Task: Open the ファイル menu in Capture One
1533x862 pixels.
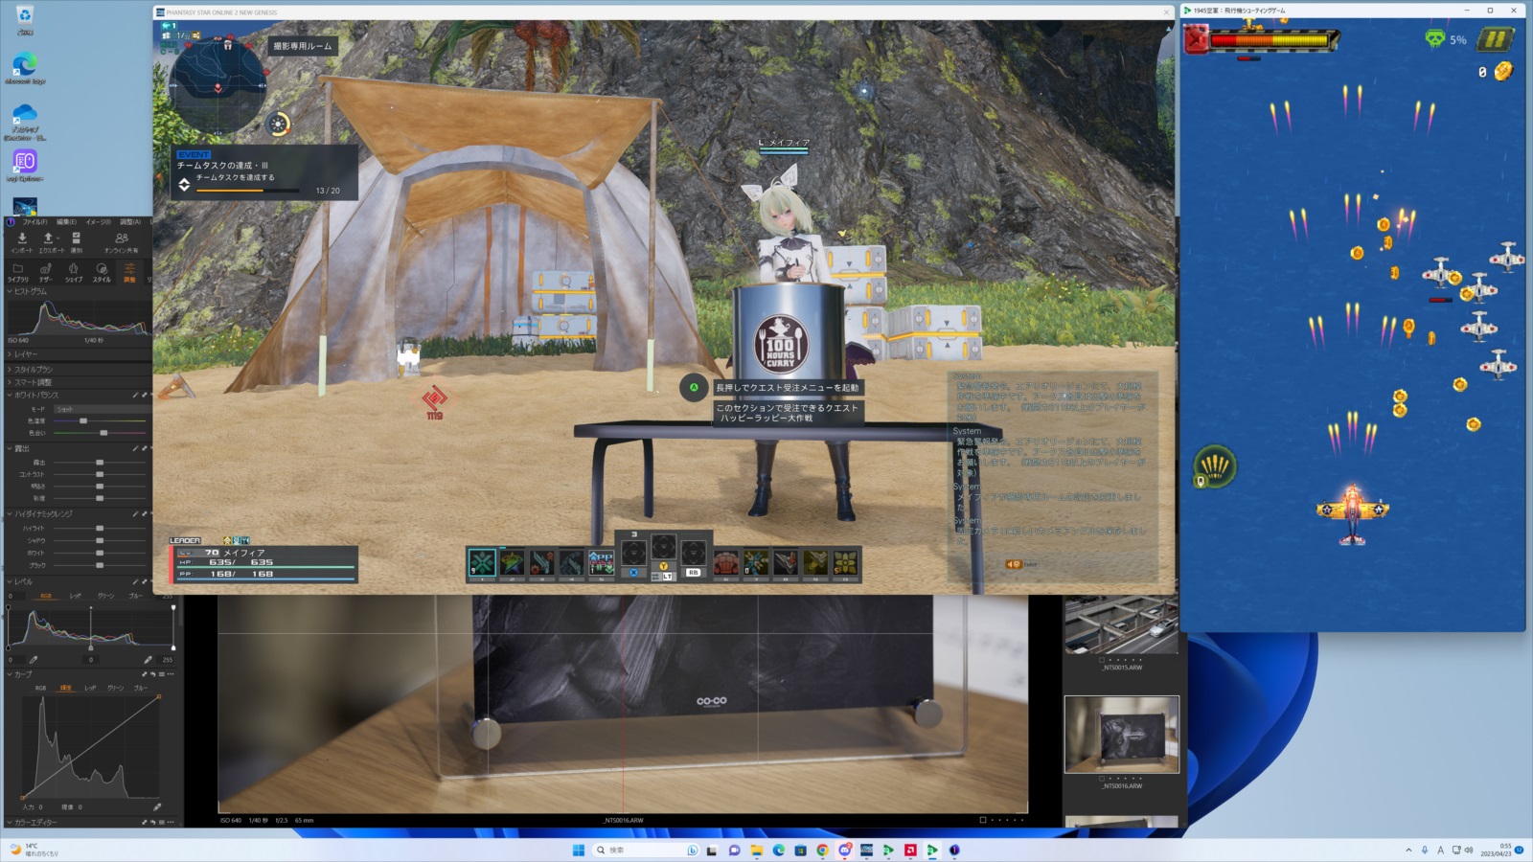Action: tap(34, 221)
